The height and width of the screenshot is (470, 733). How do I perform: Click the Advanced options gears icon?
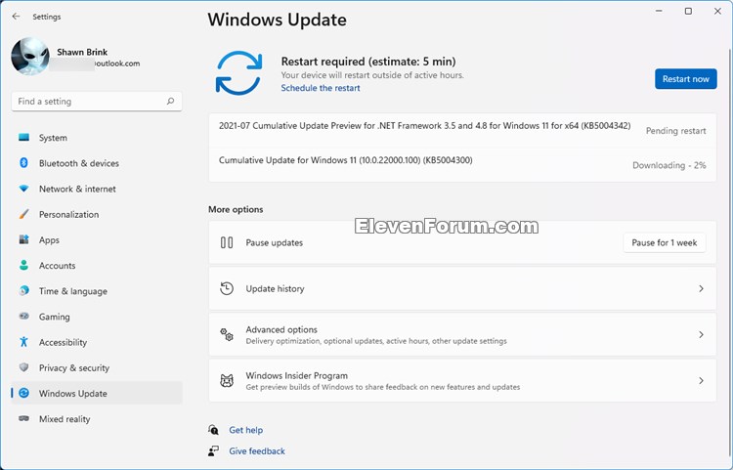[x=227, y=334]
